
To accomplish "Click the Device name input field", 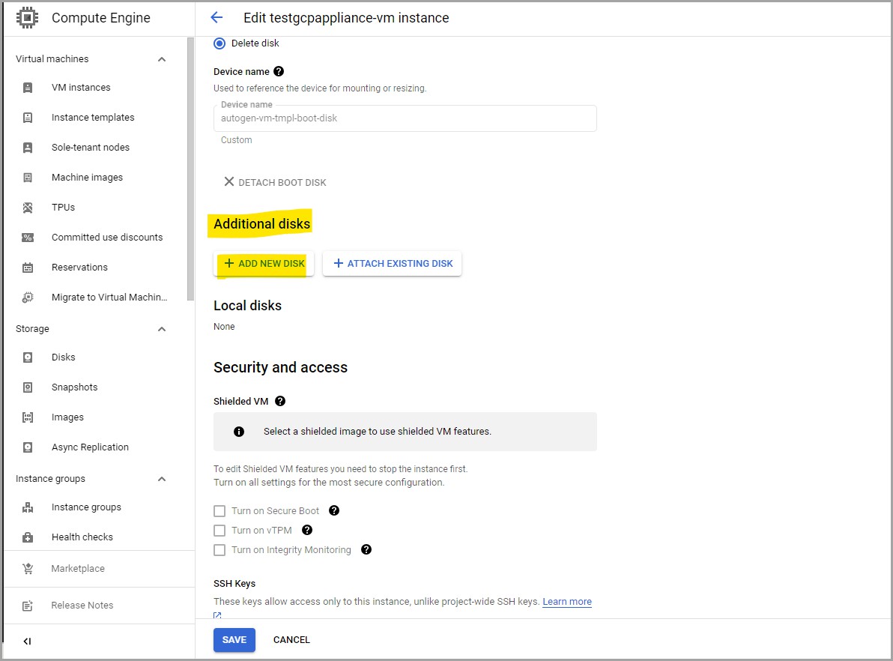I will [405, 118].
